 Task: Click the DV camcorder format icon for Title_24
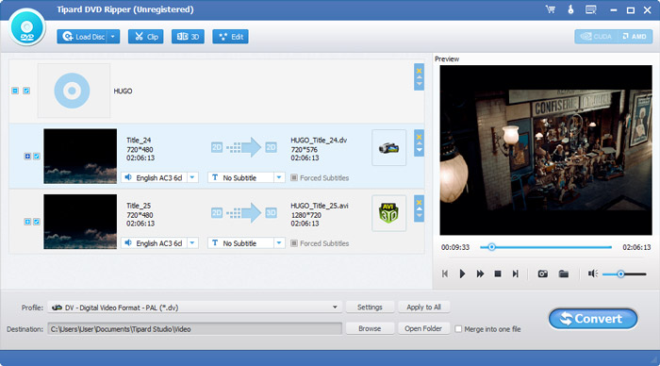[388, 148]
